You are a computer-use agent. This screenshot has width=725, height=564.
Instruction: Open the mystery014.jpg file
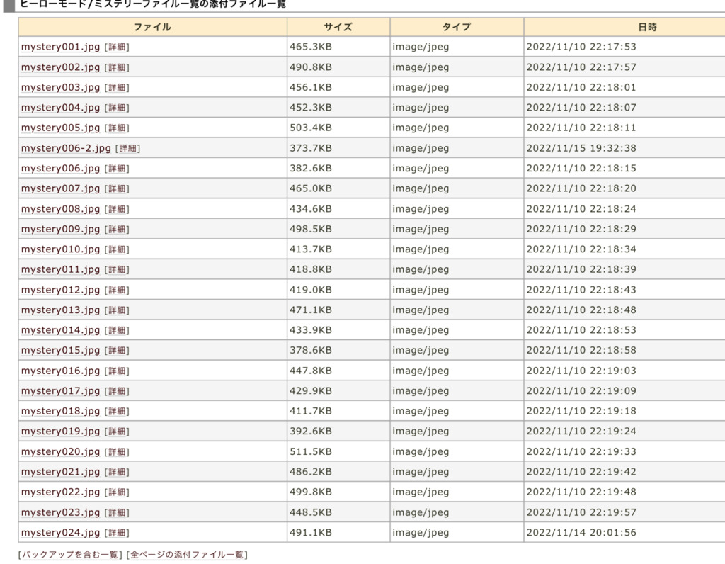pyautogui.click(x=60, y=331)
